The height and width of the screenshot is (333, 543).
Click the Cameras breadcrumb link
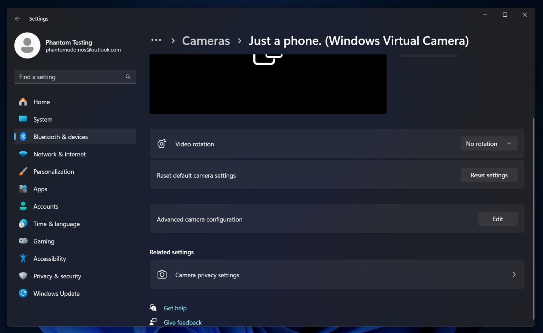[x=206, y=41]
